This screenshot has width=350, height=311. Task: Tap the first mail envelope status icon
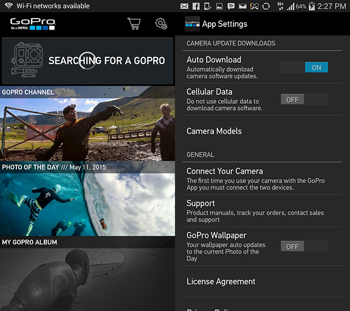click(184, 7)
